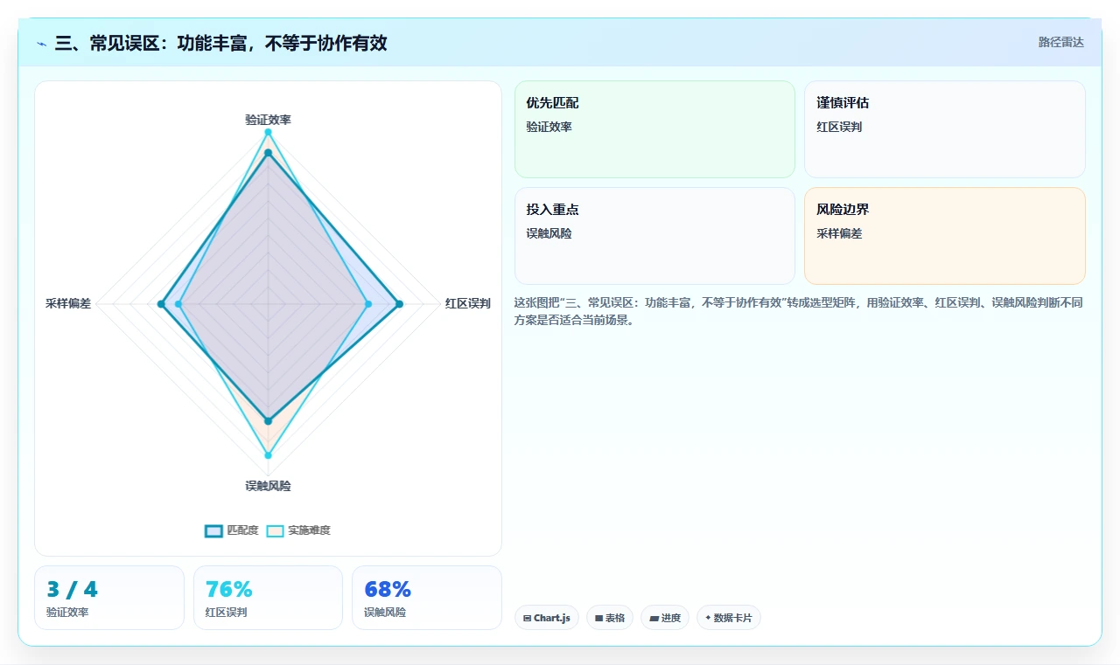Image resolution: width=1120 pixels, height=665 pixels.
Task: Click the header title 三、常见误区
Action: point(220,43)
